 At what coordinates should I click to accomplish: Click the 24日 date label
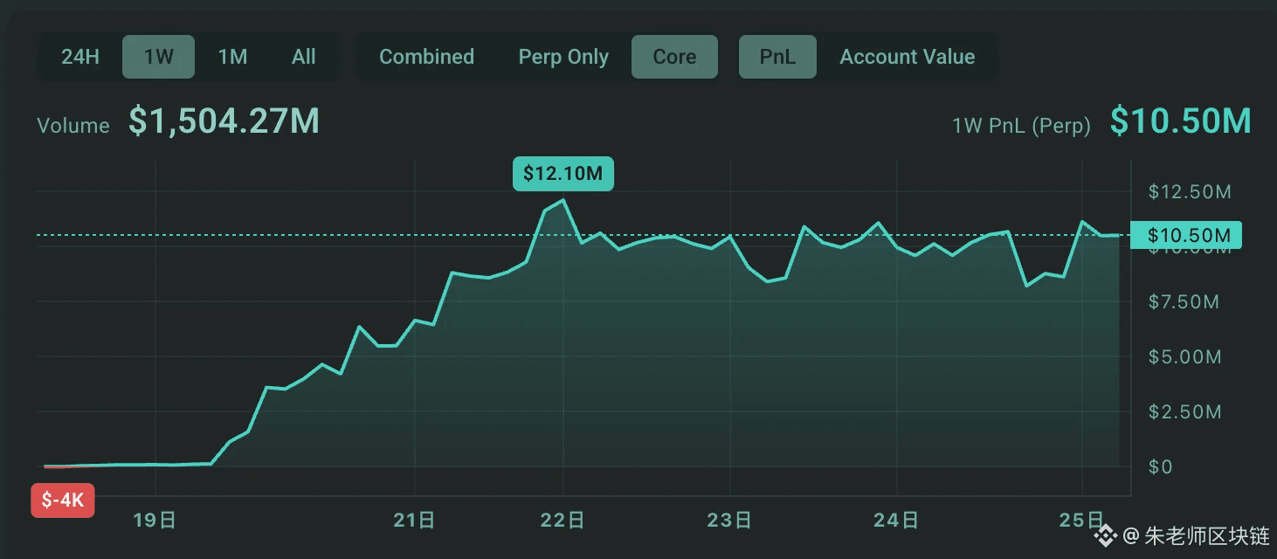[x=897, y=521]
